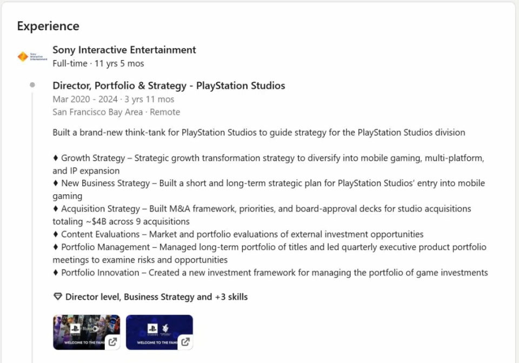This screenshot has height=363, width=519.
Task: Click the New Business Strategy bullet point
Action: point(268,183)
